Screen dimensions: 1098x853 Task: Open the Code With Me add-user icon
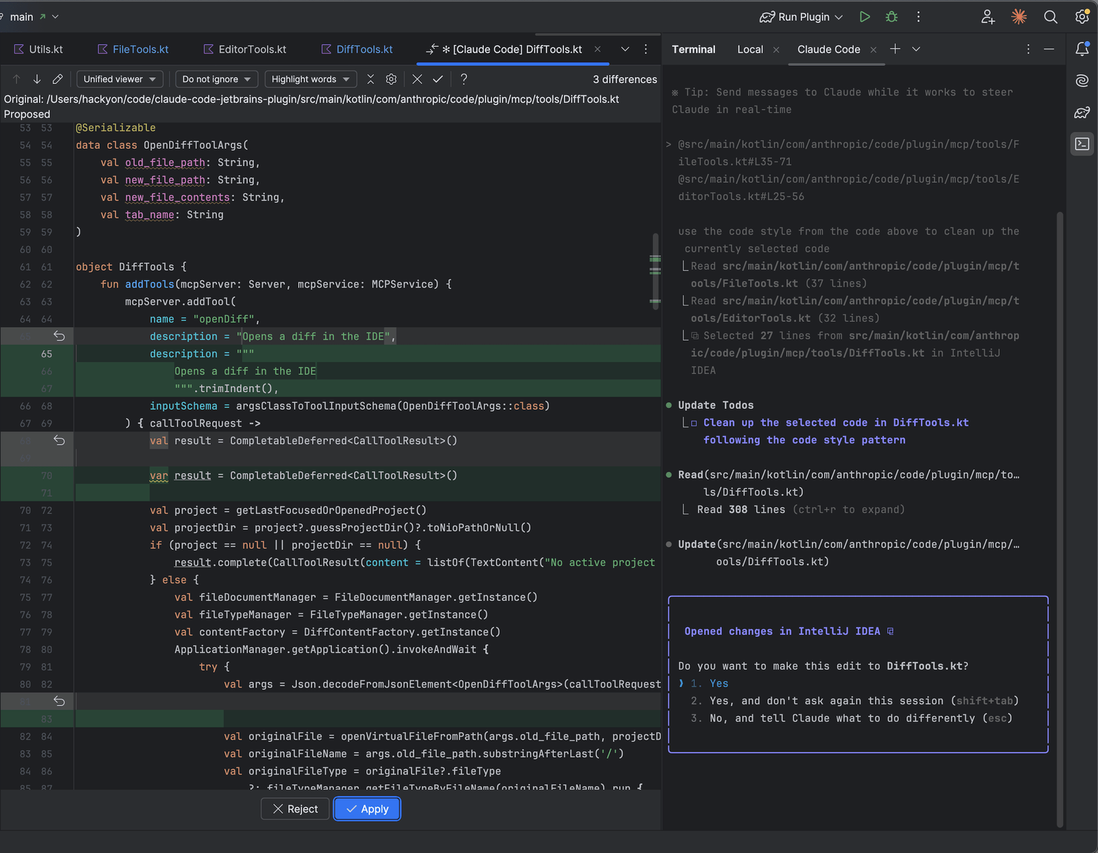pyautogui.click(x=988, y=16)
